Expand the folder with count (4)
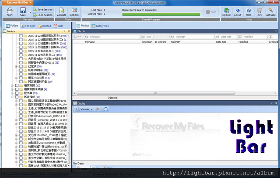Image resolution: width=280 pixels, height=178 pixels. (12, 89)
